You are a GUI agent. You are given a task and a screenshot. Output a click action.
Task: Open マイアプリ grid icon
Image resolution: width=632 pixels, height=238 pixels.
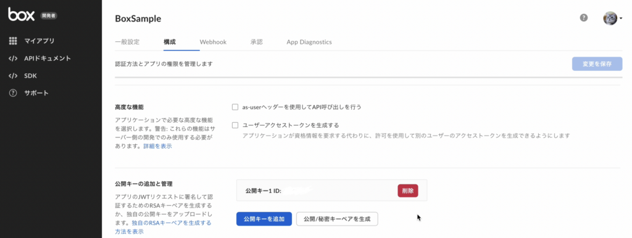[13, 41]
